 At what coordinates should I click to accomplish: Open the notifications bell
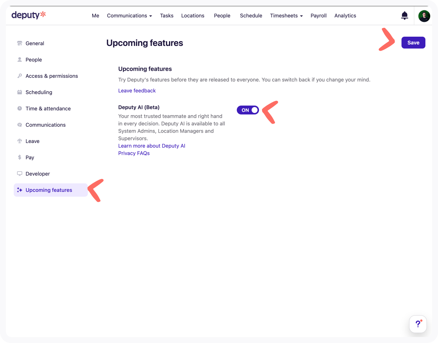pos(405,16)
